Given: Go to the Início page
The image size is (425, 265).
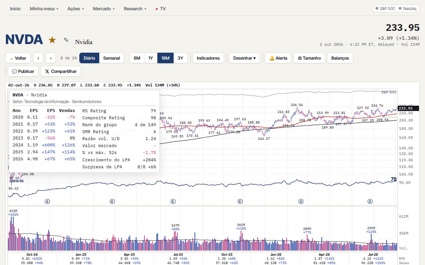Looking at the screenshot, I should coord(15,9).
